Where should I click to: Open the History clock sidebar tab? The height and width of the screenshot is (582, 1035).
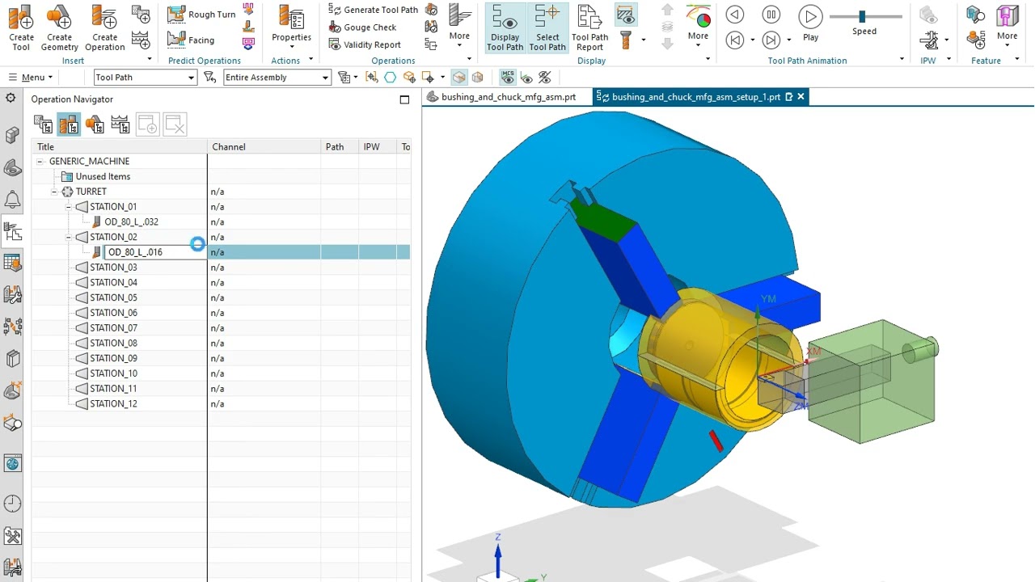pyautogui.click(x=12, y=504)
